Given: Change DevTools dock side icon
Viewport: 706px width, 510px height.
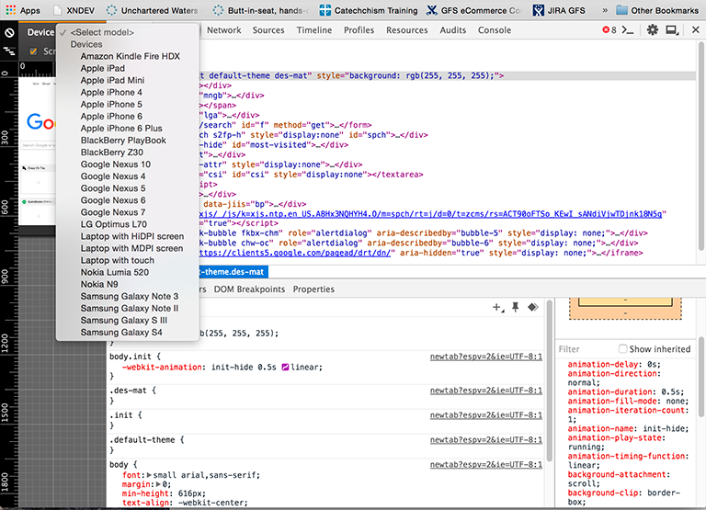Looking at the screenshot, I should pos(673,30).
